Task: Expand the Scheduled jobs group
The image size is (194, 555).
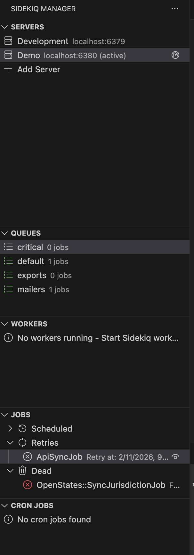Action: click(x=10, y=428)
